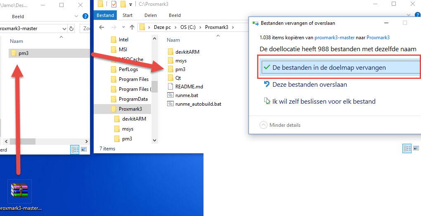Image resolution: width=421 pixels, height=216 pixels.
Task: Select the pm3 folder in the left window
Action: pos(49,53)
